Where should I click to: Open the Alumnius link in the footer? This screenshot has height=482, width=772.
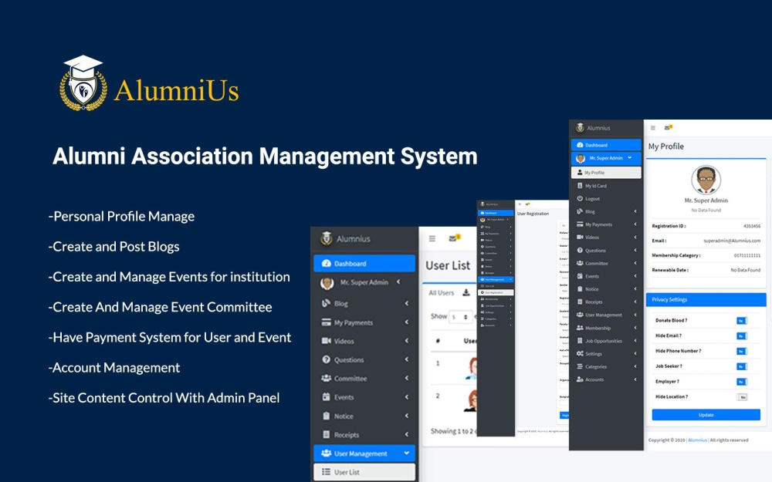pyautogui.click(x=698, y=440)
